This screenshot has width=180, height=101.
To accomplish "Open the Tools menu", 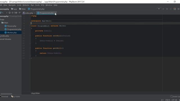I will pyautogui.click(x=37, y=5).
